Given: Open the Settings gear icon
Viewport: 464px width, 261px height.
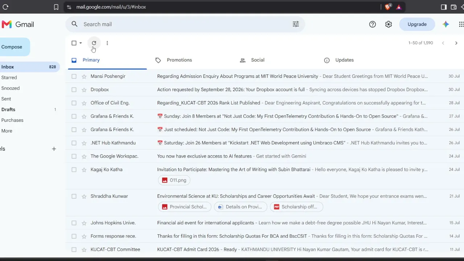Looking at the screenshot, I should pyautogui.click(x=389, y=24).
